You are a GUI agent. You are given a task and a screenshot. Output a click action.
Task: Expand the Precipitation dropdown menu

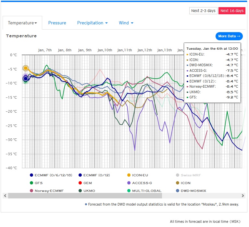[x=92, y=23]
